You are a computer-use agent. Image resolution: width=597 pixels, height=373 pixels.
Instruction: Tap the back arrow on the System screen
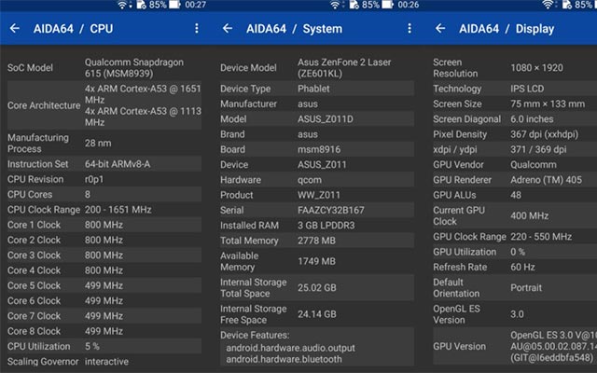tap(227, 29)
